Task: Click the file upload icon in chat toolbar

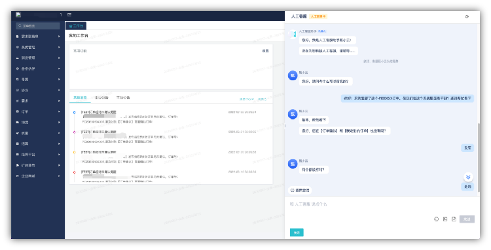Action: [x=454, y=219]
